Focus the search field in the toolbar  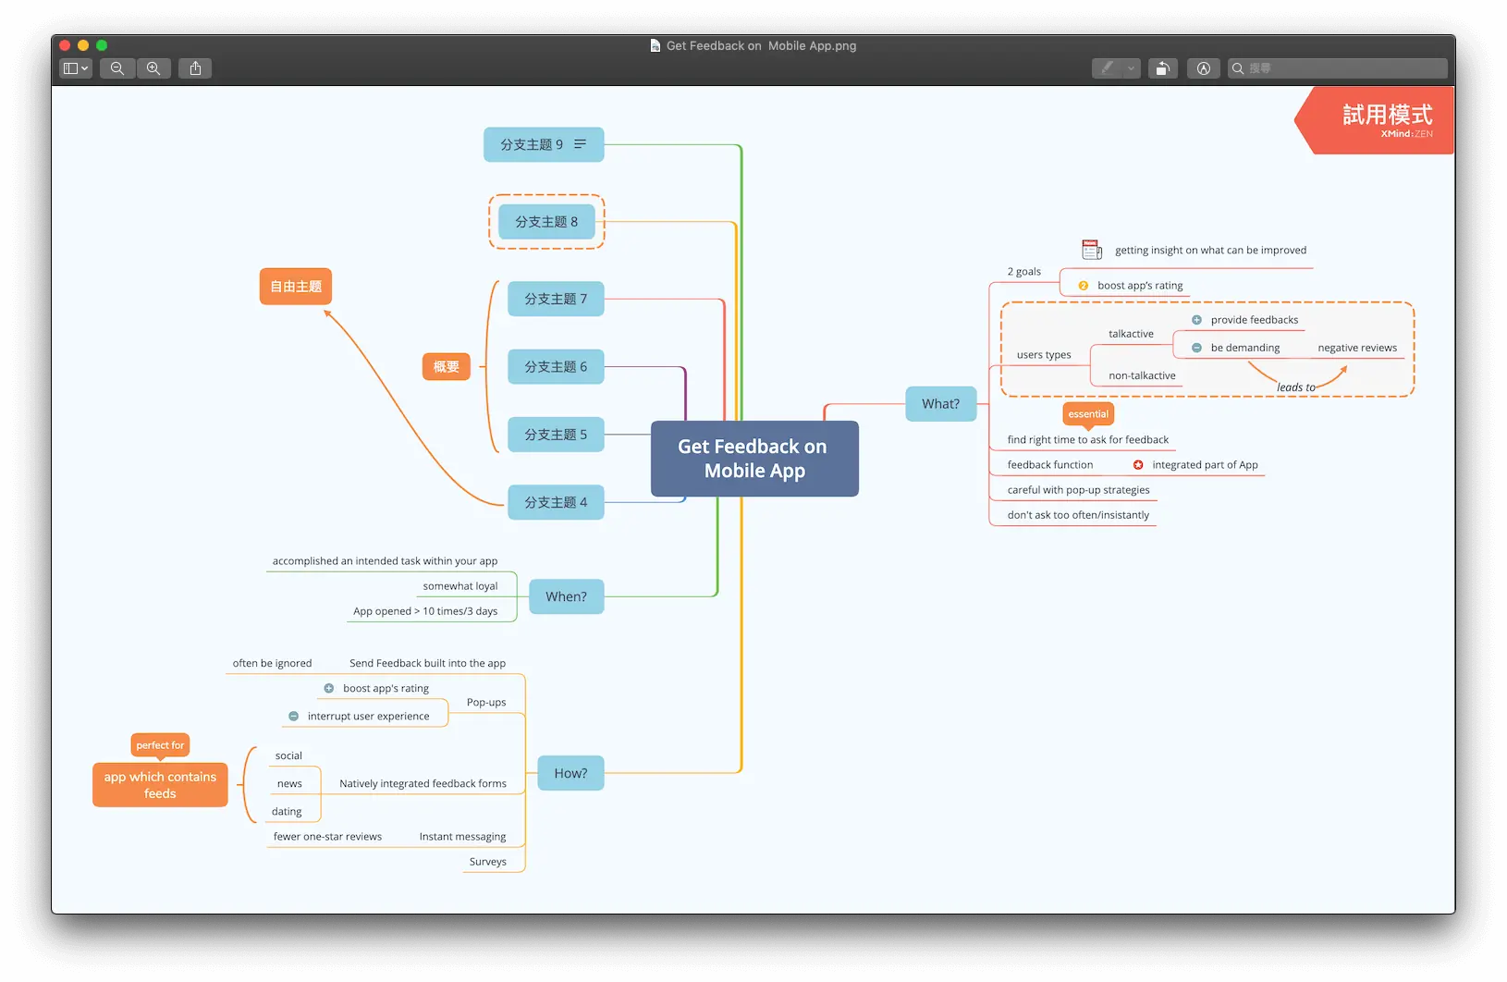coord(1338,68)
